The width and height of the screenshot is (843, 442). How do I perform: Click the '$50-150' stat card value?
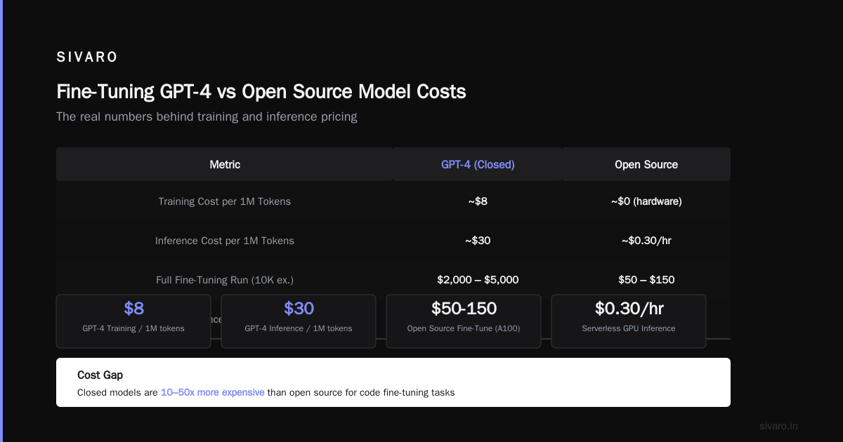(464, 309)
